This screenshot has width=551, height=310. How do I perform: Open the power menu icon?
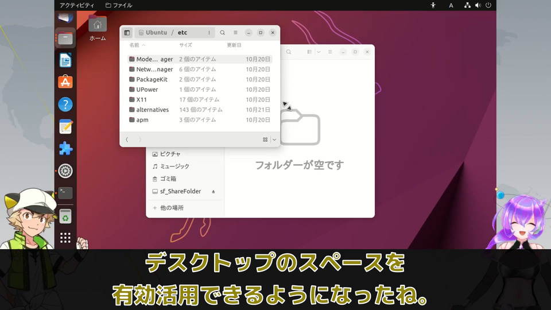point(488,5)
